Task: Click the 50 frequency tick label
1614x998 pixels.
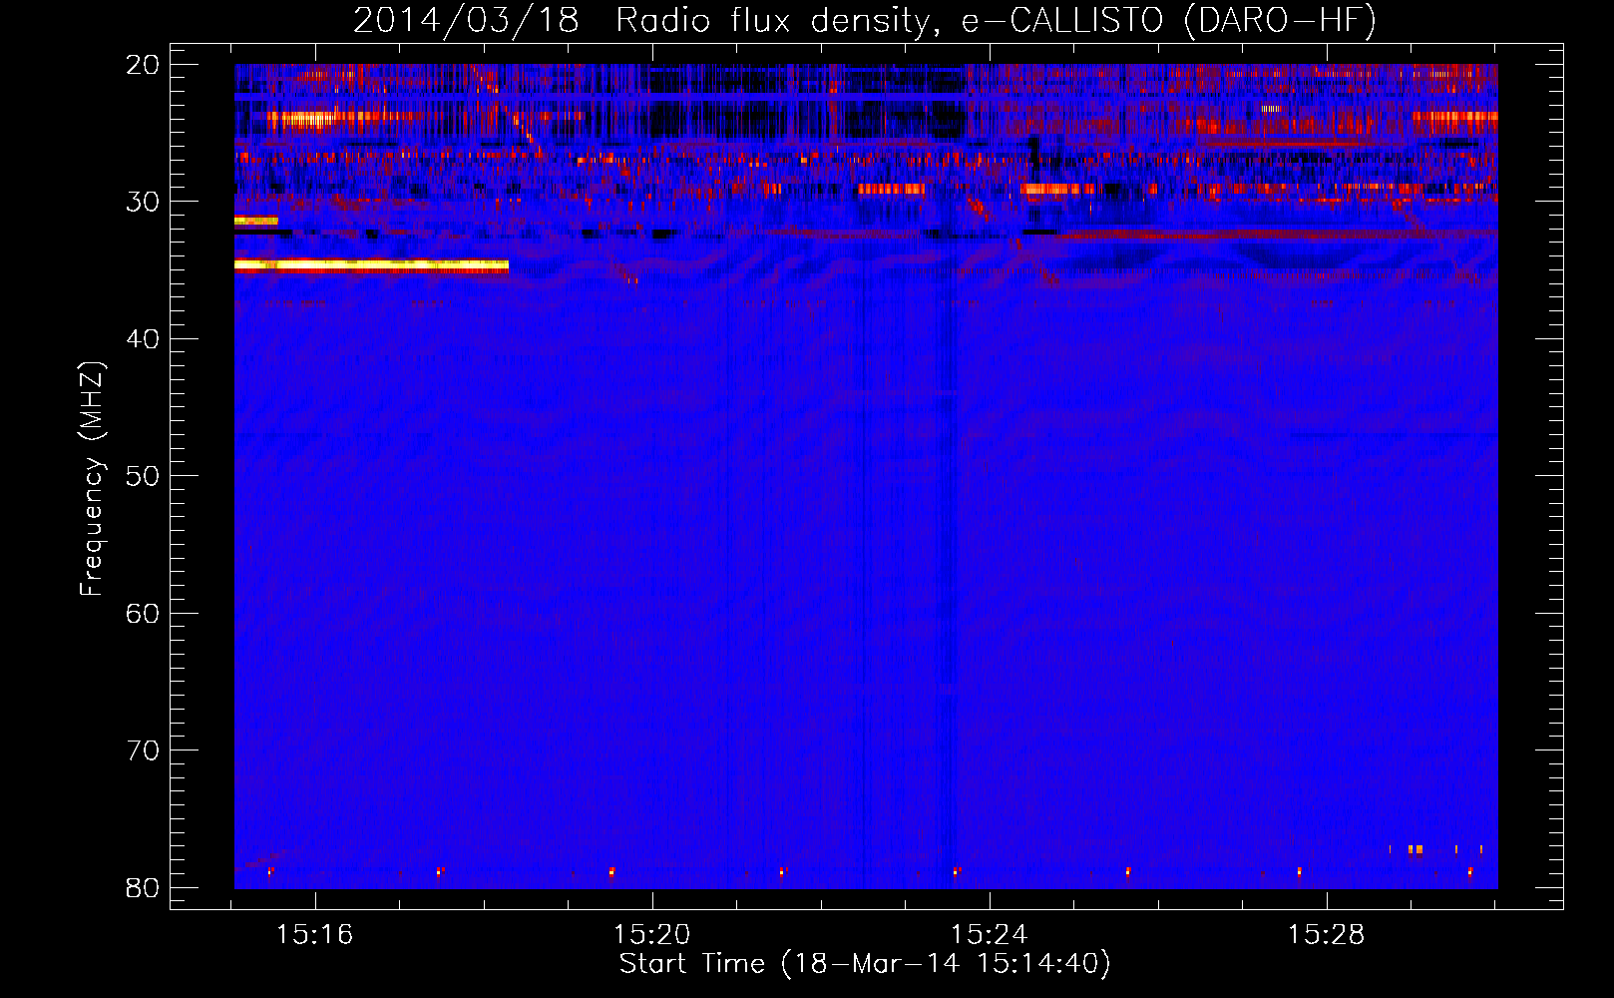Action: click(x=143, y=476)
